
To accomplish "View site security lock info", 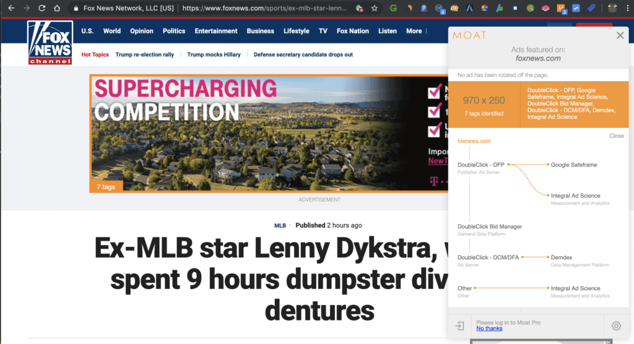I will point(76,8).
